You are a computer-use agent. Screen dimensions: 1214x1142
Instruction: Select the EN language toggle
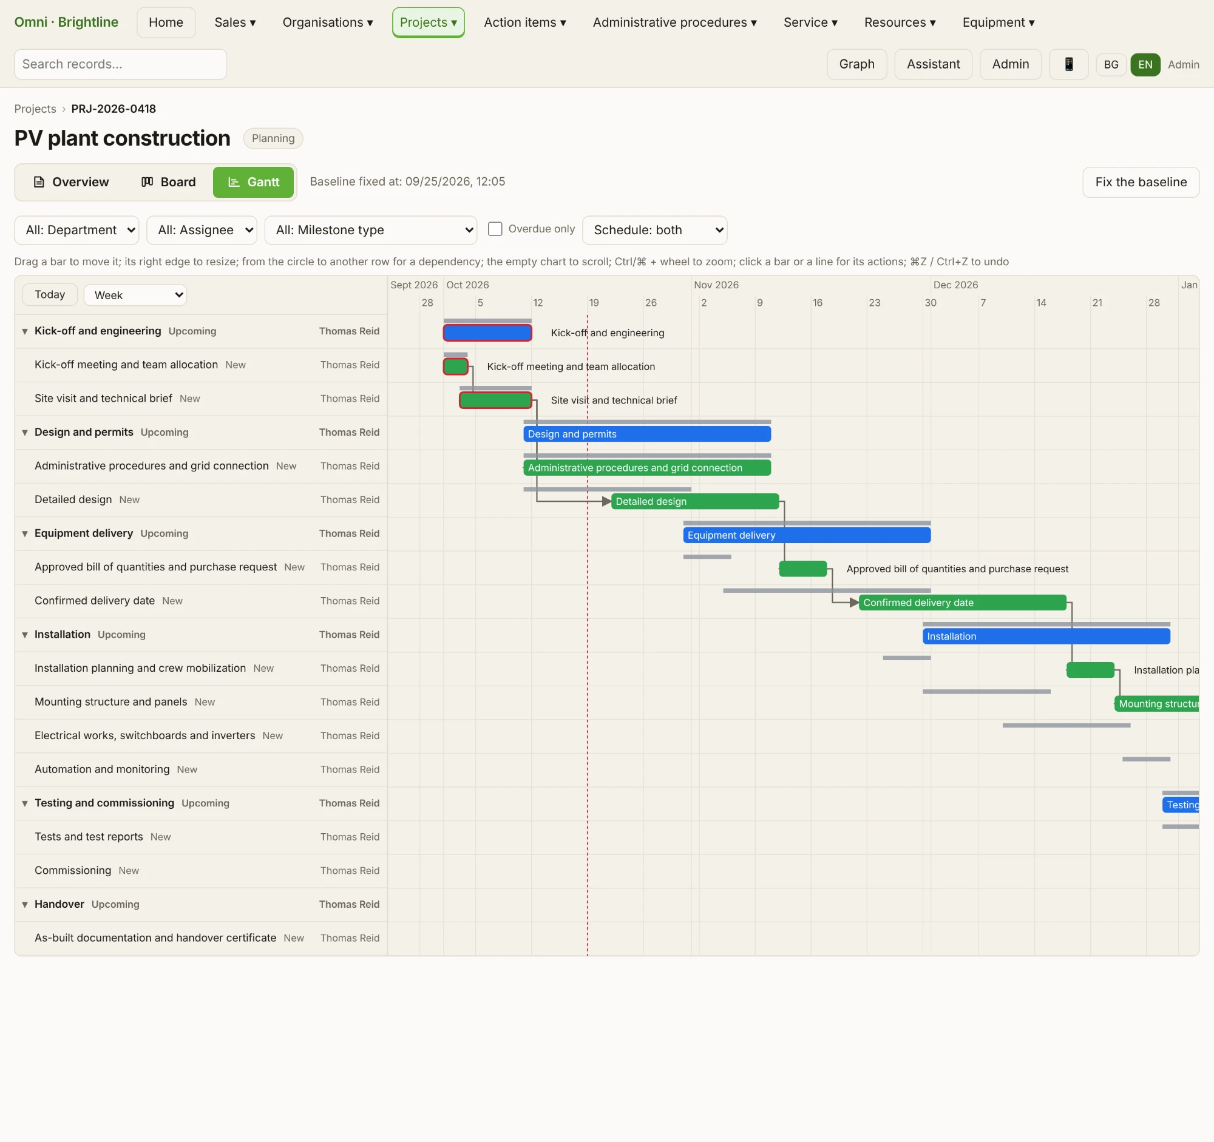point(1145,65)
